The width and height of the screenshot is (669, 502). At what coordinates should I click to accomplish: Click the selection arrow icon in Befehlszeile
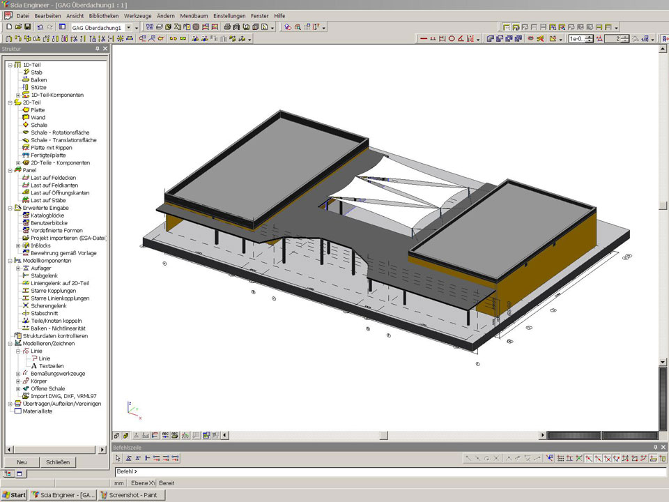118,458
